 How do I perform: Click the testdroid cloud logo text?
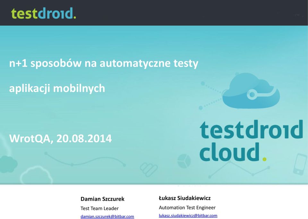[x=251, y=140]
